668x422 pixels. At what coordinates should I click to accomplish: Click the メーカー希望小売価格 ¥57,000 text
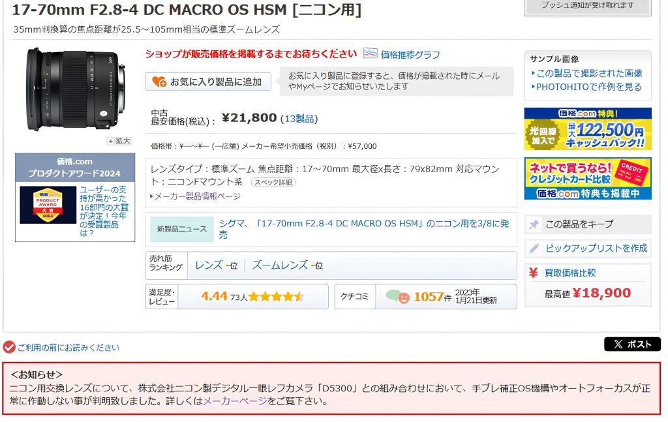(x=309, y=146)
